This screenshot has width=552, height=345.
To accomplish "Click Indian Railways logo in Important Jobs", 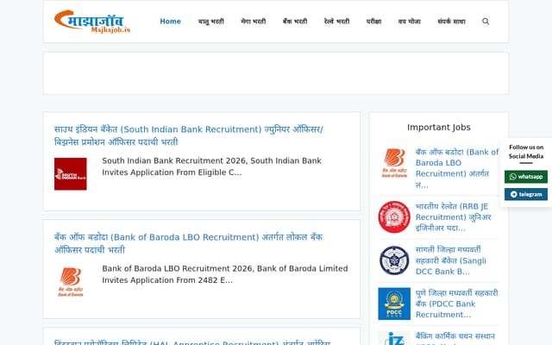I will point(394,216).
